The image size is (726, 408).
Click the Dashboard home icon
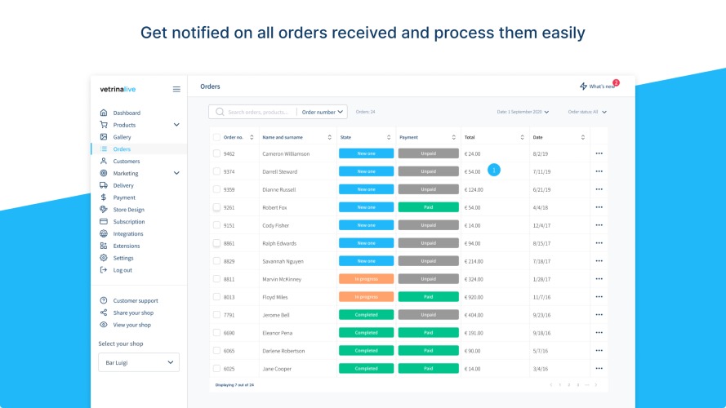point(104,113)
